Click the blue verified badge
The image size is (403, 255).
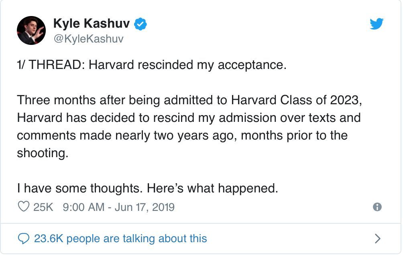(x=140, y=24)
